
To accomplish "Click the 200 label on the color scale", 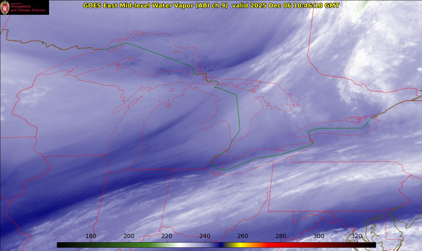I will (x=129, y=236).
